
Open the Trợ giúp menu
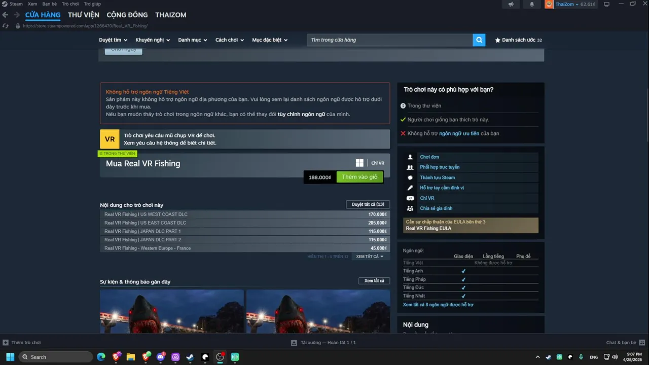coord(92,4)
